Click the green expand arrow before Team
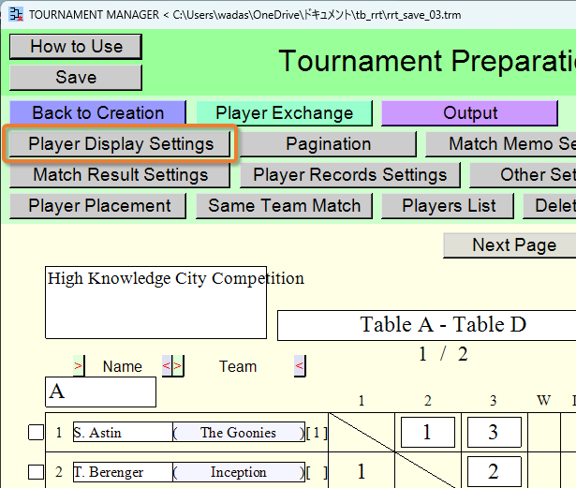This screenshot has height=488, width=576. (x=178, y=365)
